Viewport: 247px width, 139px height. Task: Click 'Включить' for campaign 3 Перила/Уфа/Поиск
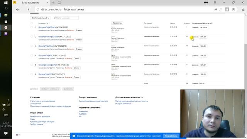71,49
